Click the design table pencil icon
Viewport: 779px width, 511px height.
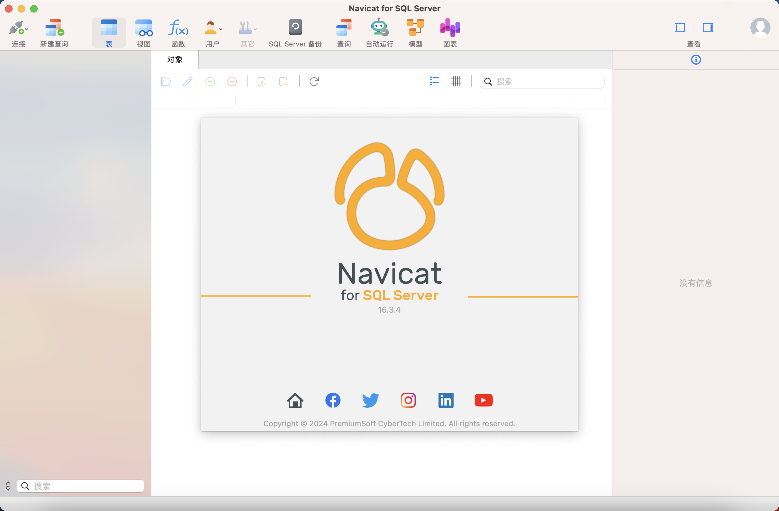(188, 82)
